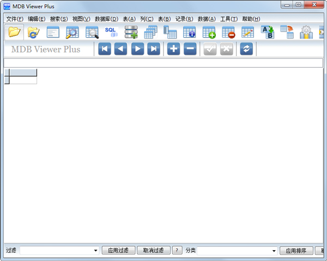The image size is (327, 261).
Task: Click the table search magnifier with yellow handle
Action: click(x=72, y=32)
